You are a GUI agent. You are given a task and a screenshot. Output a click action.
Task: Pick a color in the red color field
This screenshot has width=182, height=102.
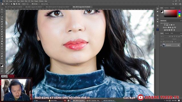(x=170, y=14)
